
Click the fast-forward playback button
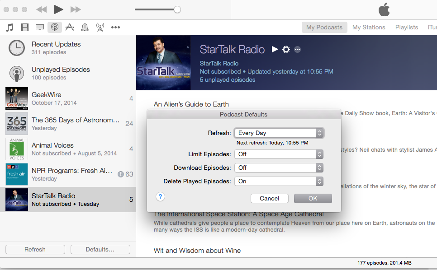76,10
